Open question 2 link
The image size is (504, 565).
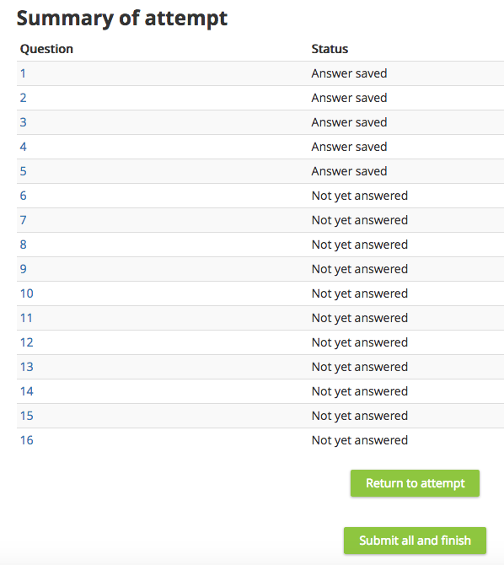coord(23,98)
